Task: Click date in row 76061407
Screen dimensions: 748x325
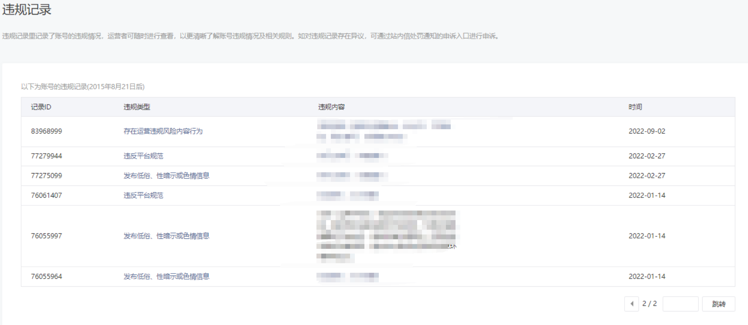Action: 647,195
